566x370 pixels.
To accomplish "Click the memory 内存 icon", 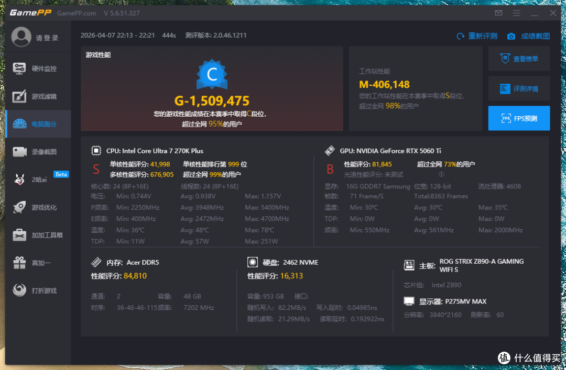I will click(x=96, y=262).
